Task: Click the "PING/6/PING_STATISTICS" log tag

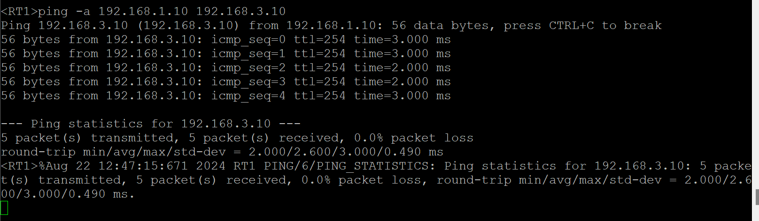Action: coord(347,166)
